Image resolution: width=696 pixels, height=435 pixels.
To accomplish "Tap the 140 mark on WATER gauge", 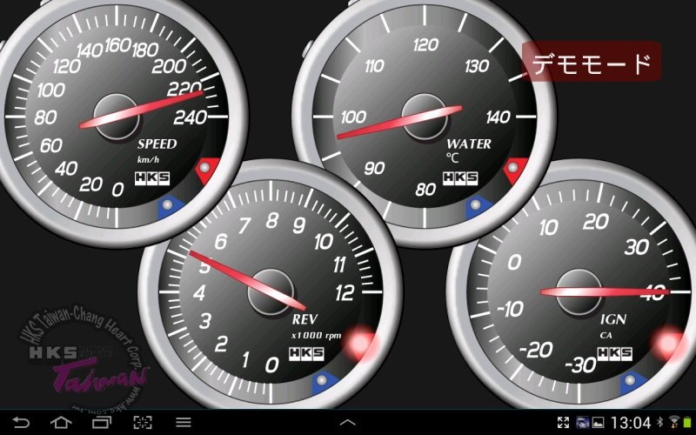I will click(498, 117).
